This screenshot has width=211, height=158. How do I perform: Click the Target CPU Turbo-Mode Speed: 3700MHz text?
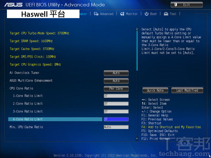click(x=40, y=33)
